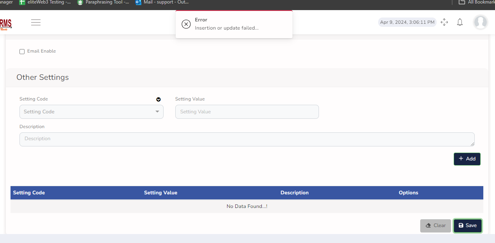Image resolution: width=495 pixels, height=243 pixels.
Task: Click the RMS logo
Action: point(6,23)
